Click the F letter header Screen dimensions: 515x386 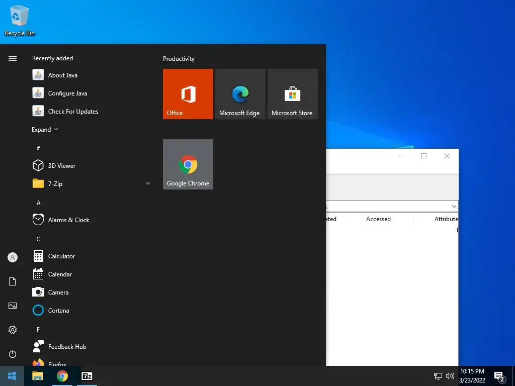38,329
